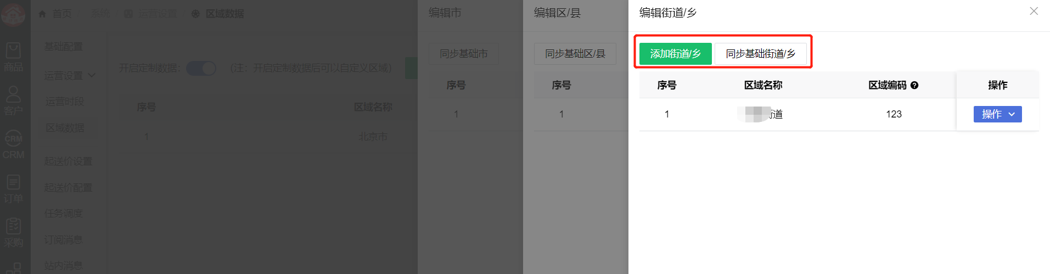Open the 基础配置 menu item
This screenshot has height=274, width=1050.
tap(64, 47)
